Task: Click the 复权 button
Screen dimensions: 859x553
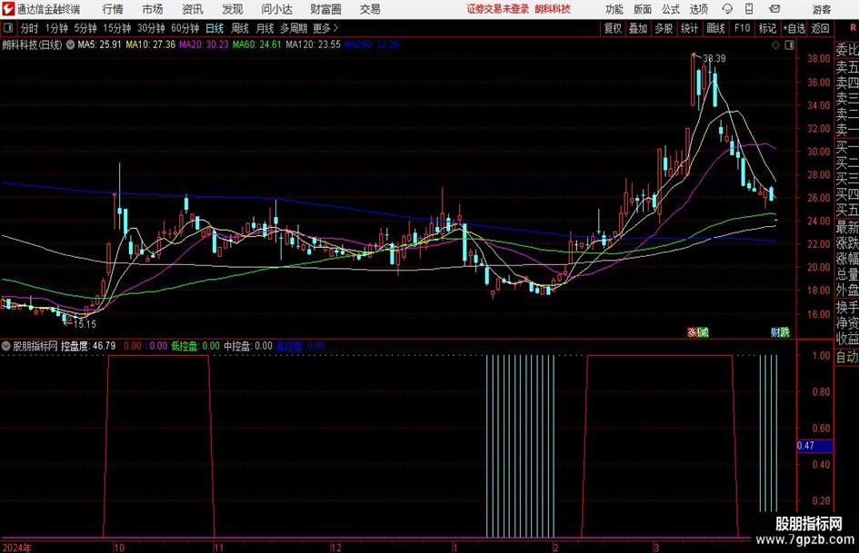Action: point(613,28)
